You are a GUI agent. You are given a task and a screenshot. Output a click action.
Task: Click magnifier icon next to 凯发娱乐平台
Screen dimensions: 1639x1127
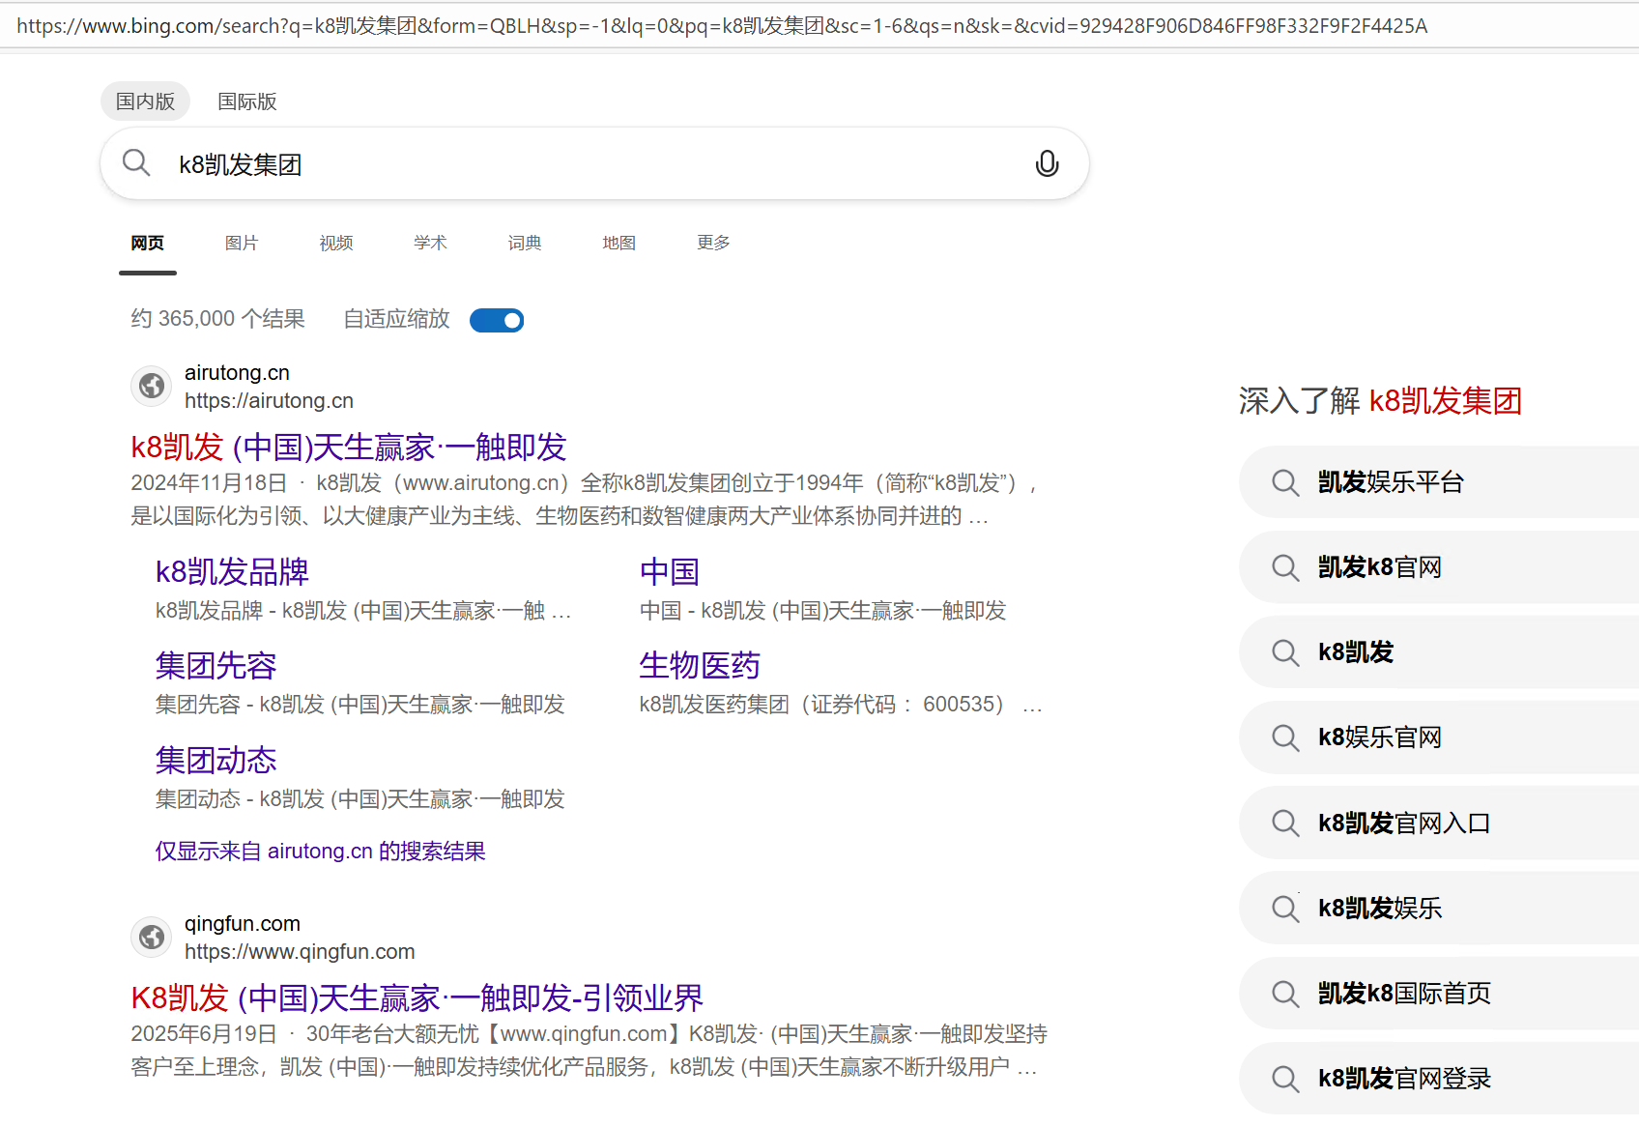point(1285,482)
